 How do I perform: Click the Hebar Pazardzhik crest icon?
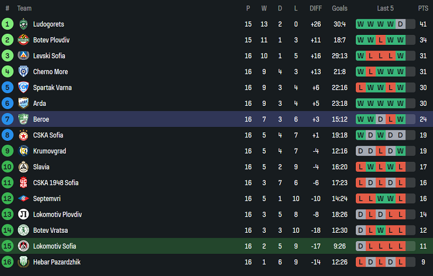click(x=23, y=262)
